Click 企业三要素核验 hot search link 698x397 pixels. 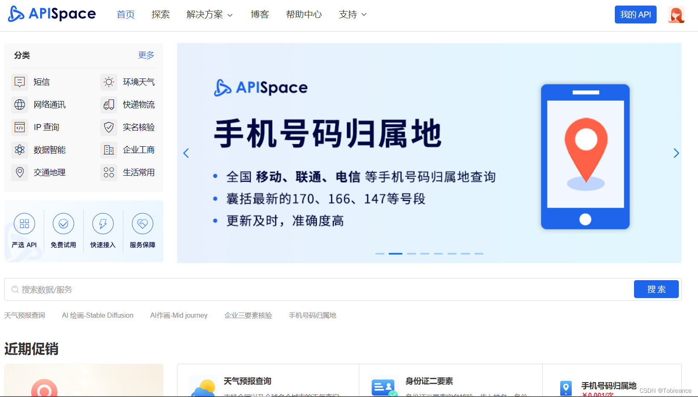pos(248,315)
